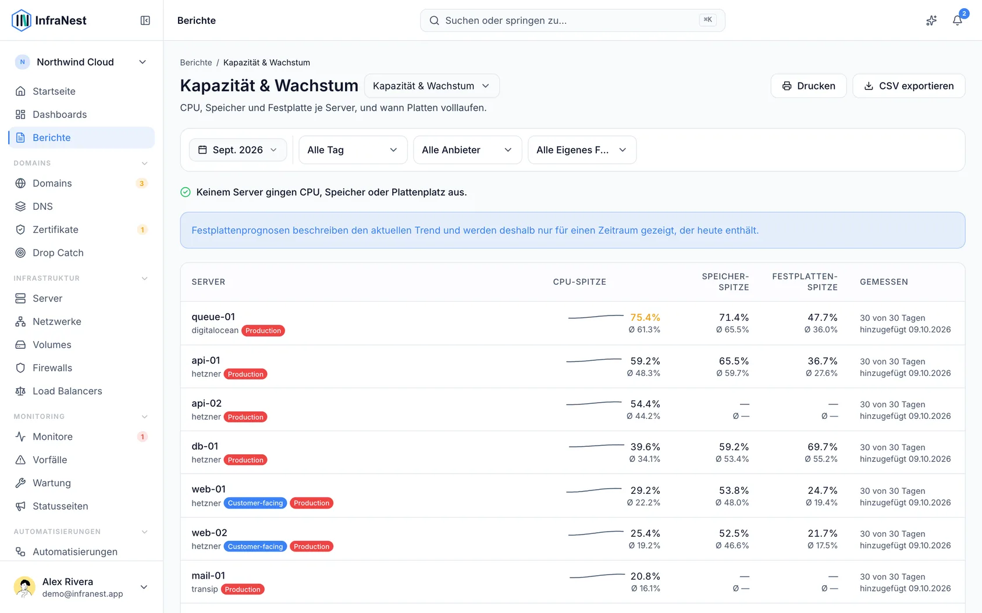Click the Vorfälle warning triangle icon
The image size is (982, 613).
[20, 460]
